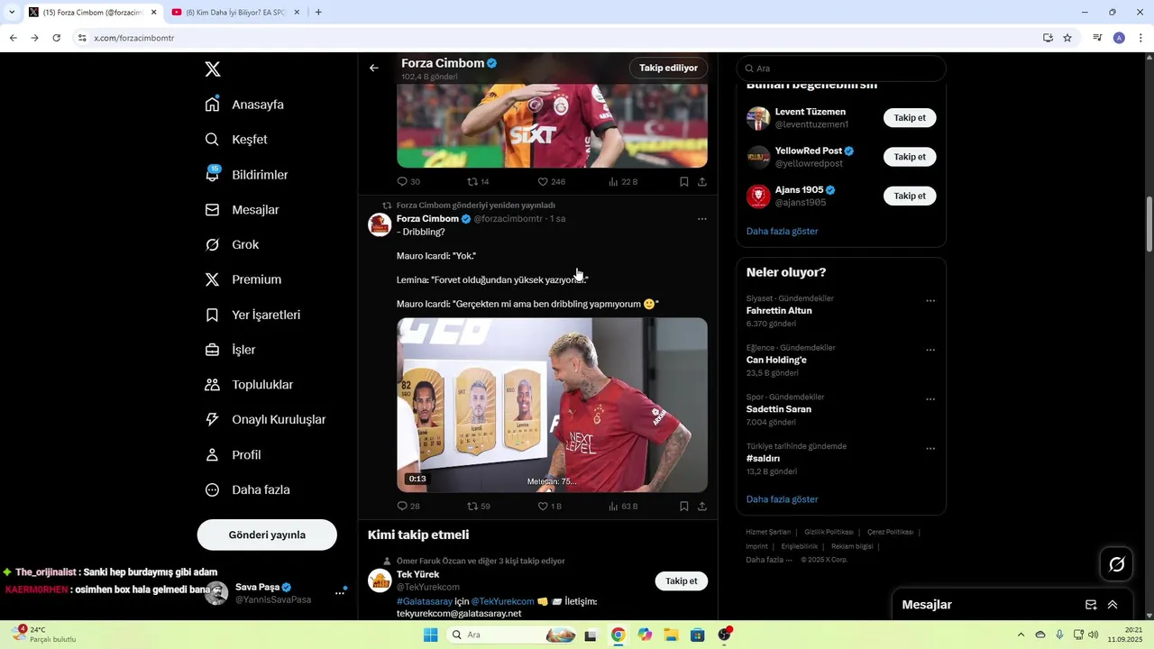1154x649 pixels.
Task: Click the Gizlilik Politikası footer link
Action: (829, 533)
